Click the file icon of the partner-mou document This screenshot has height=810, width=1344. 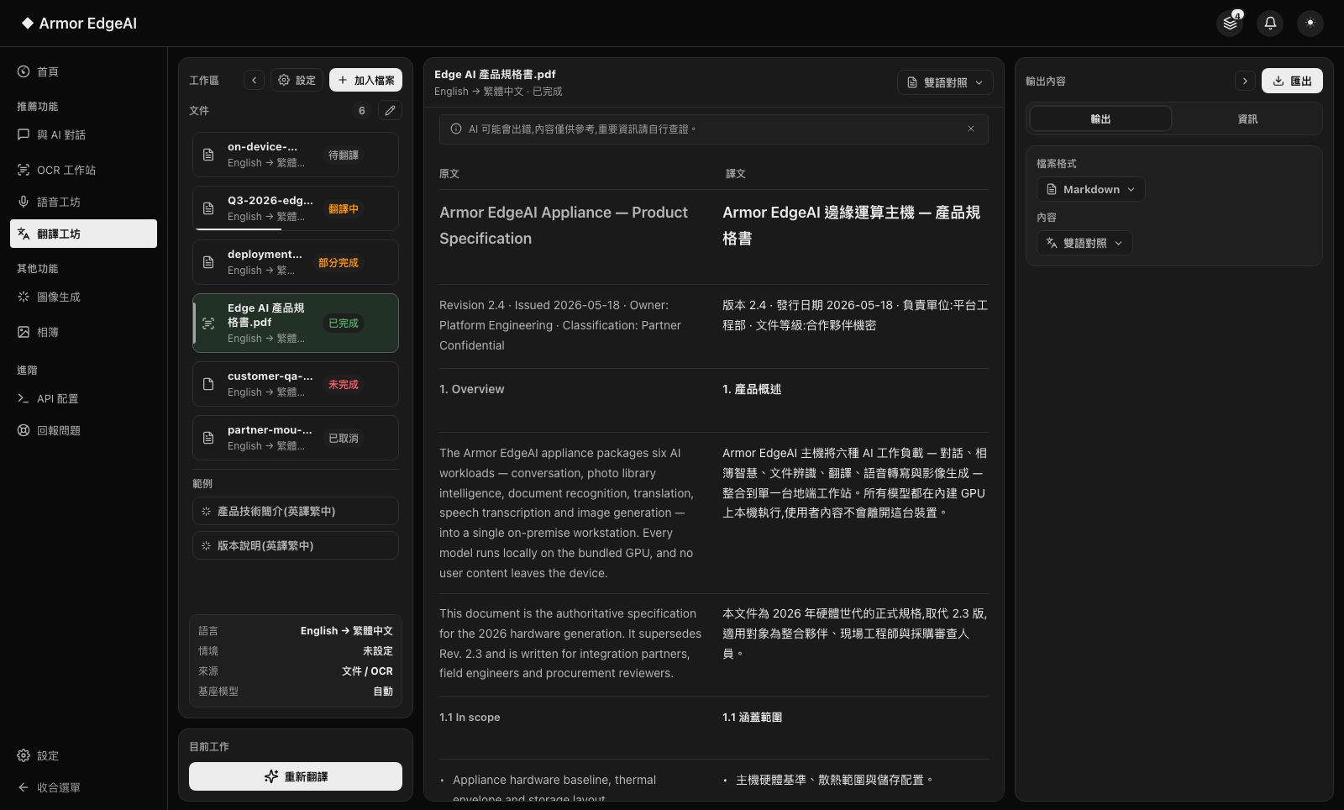coord(208,438)
